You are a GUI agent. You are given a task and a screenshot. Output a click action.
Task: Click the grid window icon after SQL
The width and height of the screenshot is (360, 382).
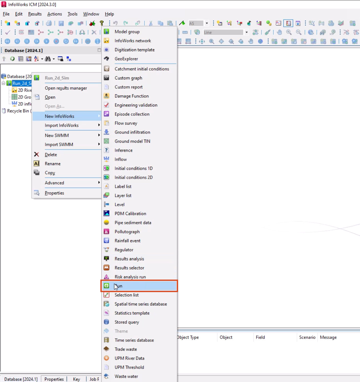[31, 32]
